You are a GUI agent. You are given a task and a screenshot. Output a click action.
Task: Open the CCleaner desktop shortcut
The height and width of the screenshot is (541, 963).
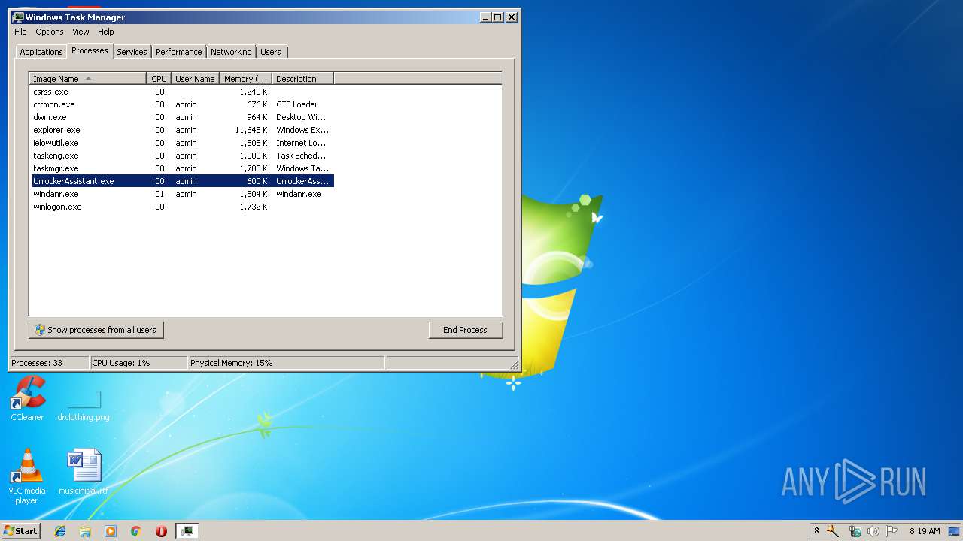point(28,398)
